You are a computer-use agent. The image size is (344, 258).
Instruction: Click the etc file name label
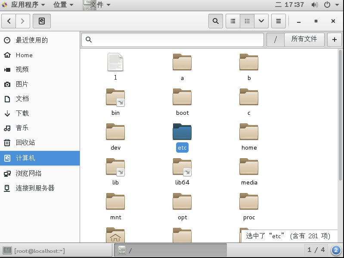(182, 148)
